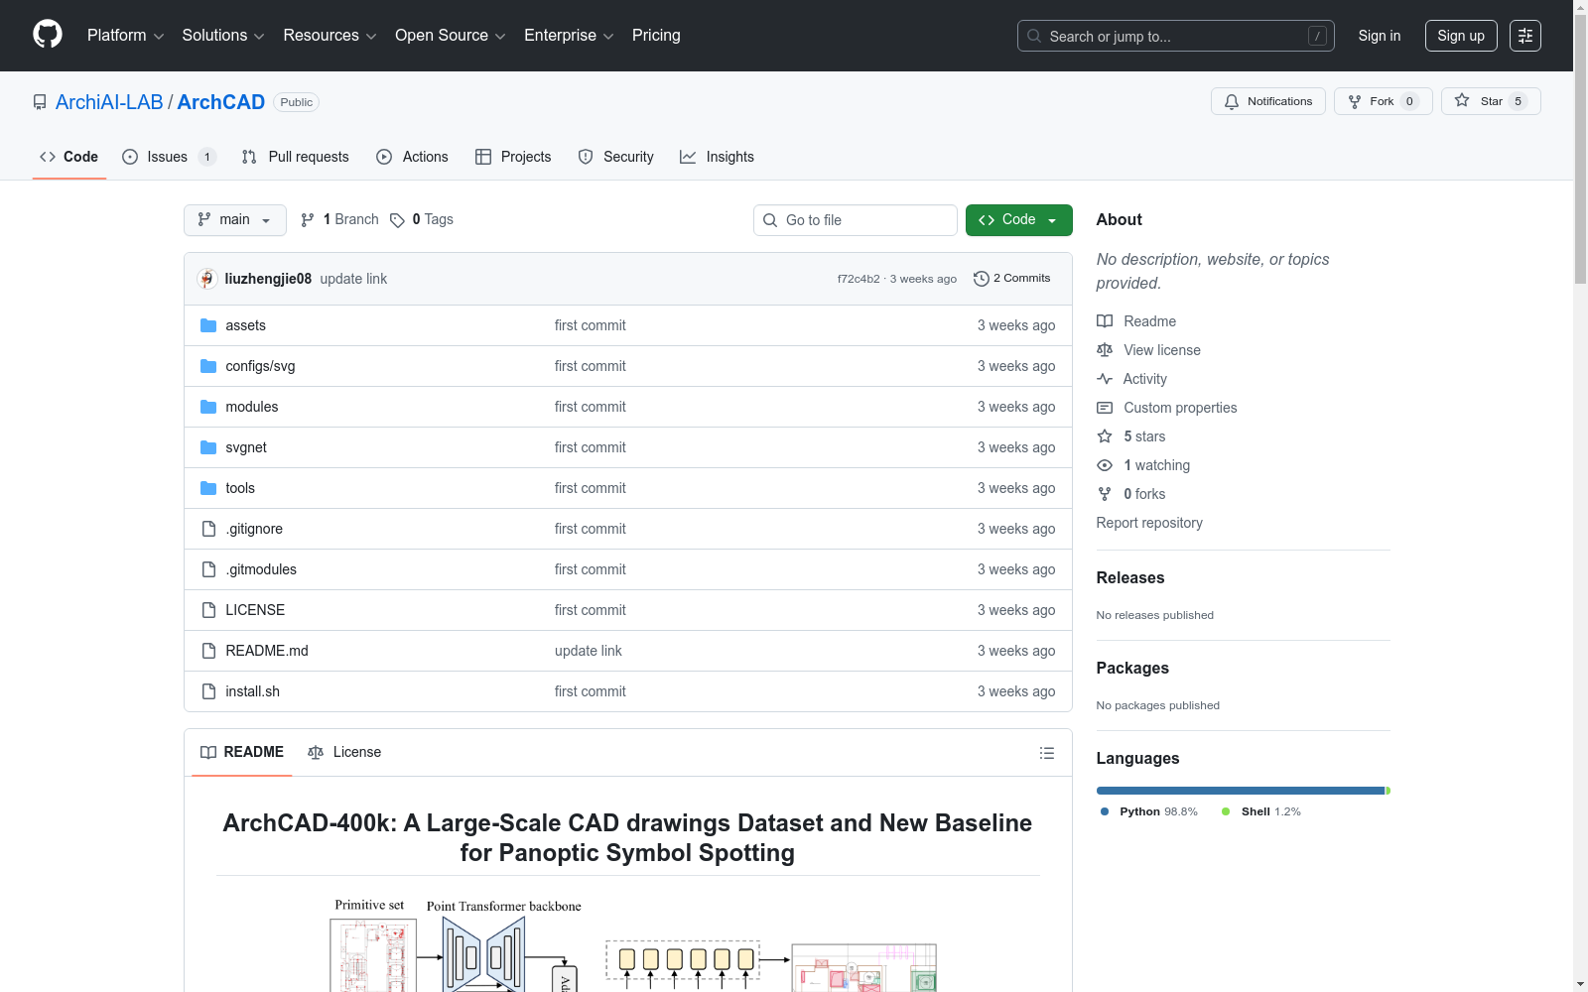Click the Activity pulse icon
The height and width of the screenshot is (992, 1588).
(x=1105, y=379)
